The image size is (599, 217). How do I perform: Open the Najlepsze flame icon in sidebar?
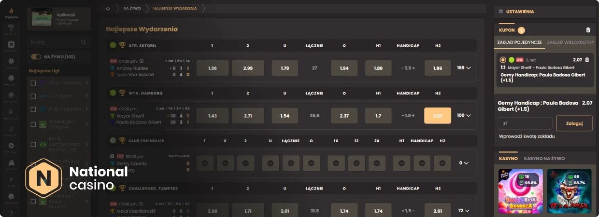click(11, 10)
